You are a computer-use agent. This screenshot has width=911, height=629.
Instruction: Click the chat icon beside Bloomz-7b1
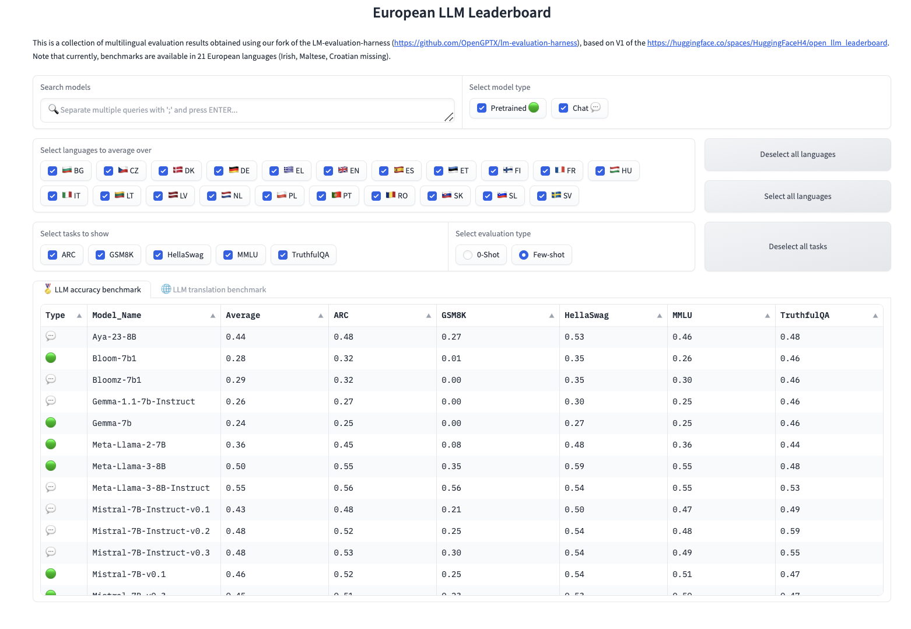coord(51,379)
